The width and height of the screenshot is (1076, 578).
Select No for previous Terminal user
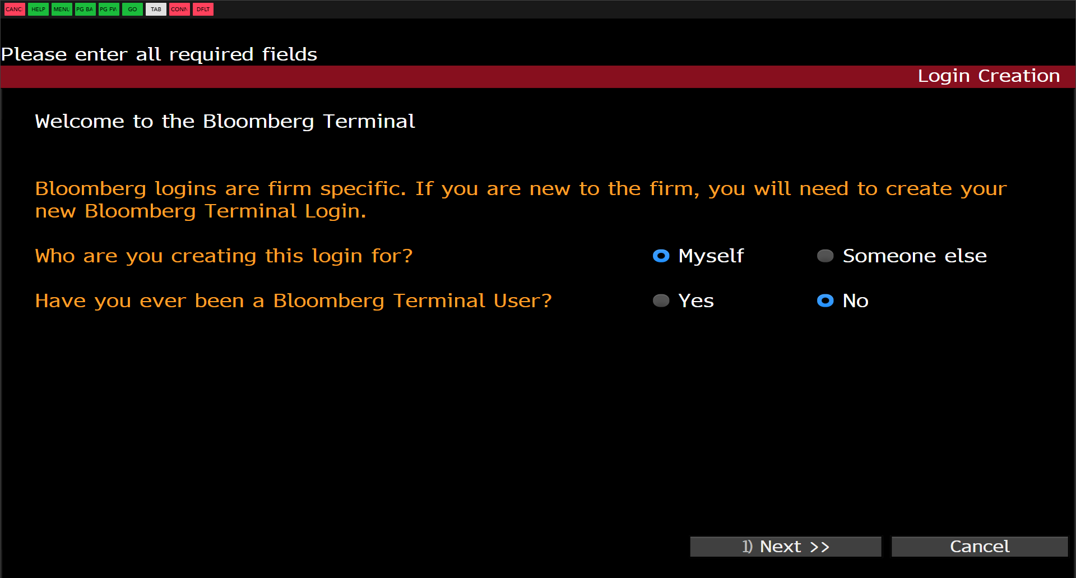click(825, 301)
